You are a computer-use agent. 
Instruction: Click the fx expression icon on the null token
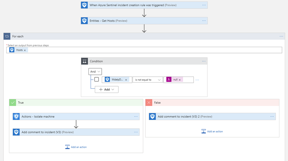169,80
